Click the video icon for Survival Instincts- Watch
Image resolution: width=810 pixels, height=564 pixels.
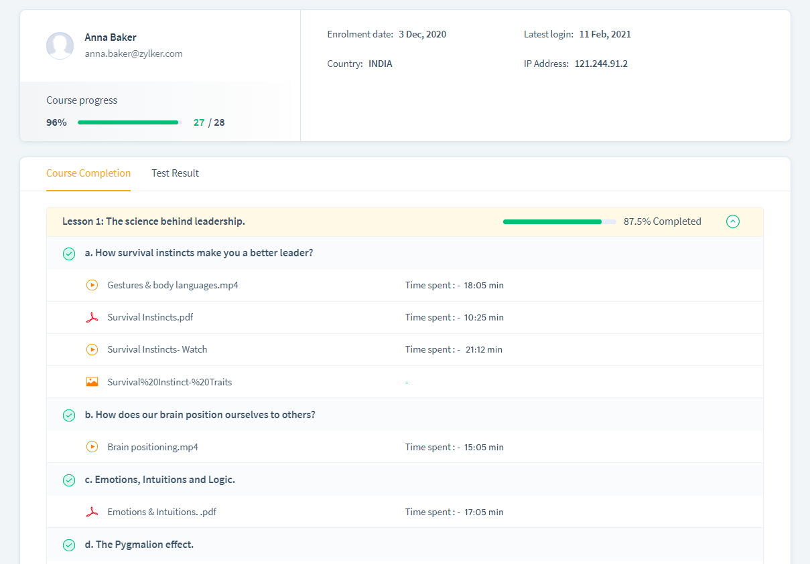(x=92, y=349)
